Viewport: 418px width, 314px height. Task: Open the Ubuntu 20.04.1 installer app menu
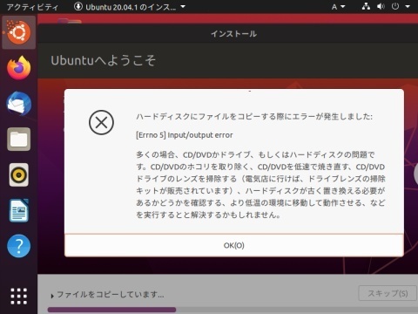130,6
